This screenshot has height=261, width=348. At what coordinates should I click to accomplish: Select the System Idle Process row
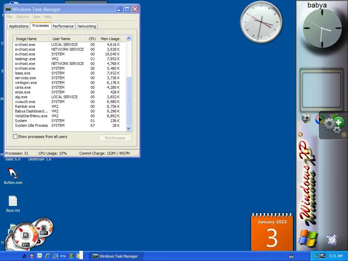(x=69, y=125)
